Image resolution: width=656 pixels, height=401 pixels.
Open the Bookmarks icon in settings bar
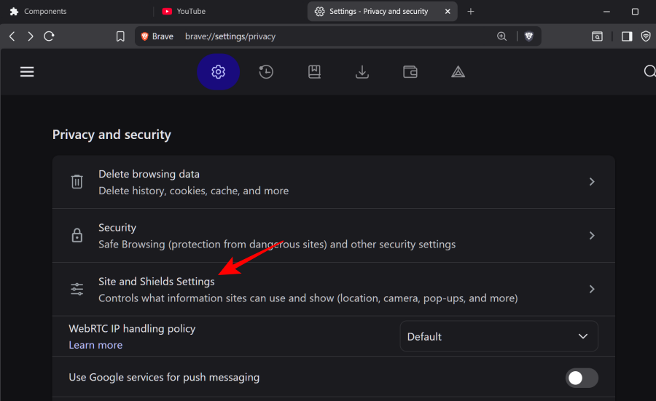click(x=314, y=71)
